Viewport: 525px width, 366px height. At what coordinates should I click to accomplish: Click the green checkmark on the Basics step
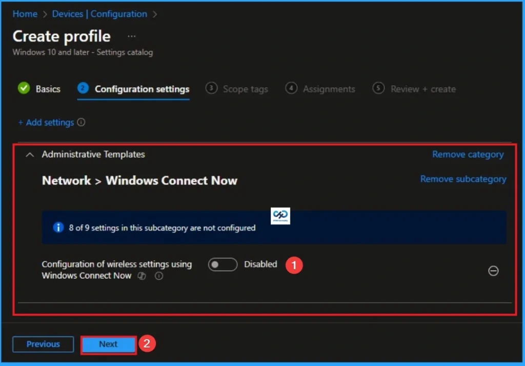(x=23, y=88)
